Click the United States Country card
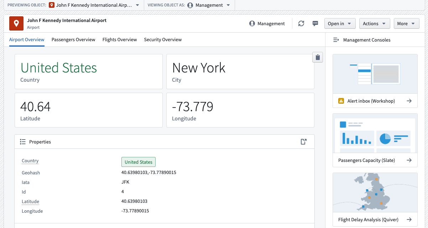This screenshot has height=228, width=428. (x=89, y=71)
